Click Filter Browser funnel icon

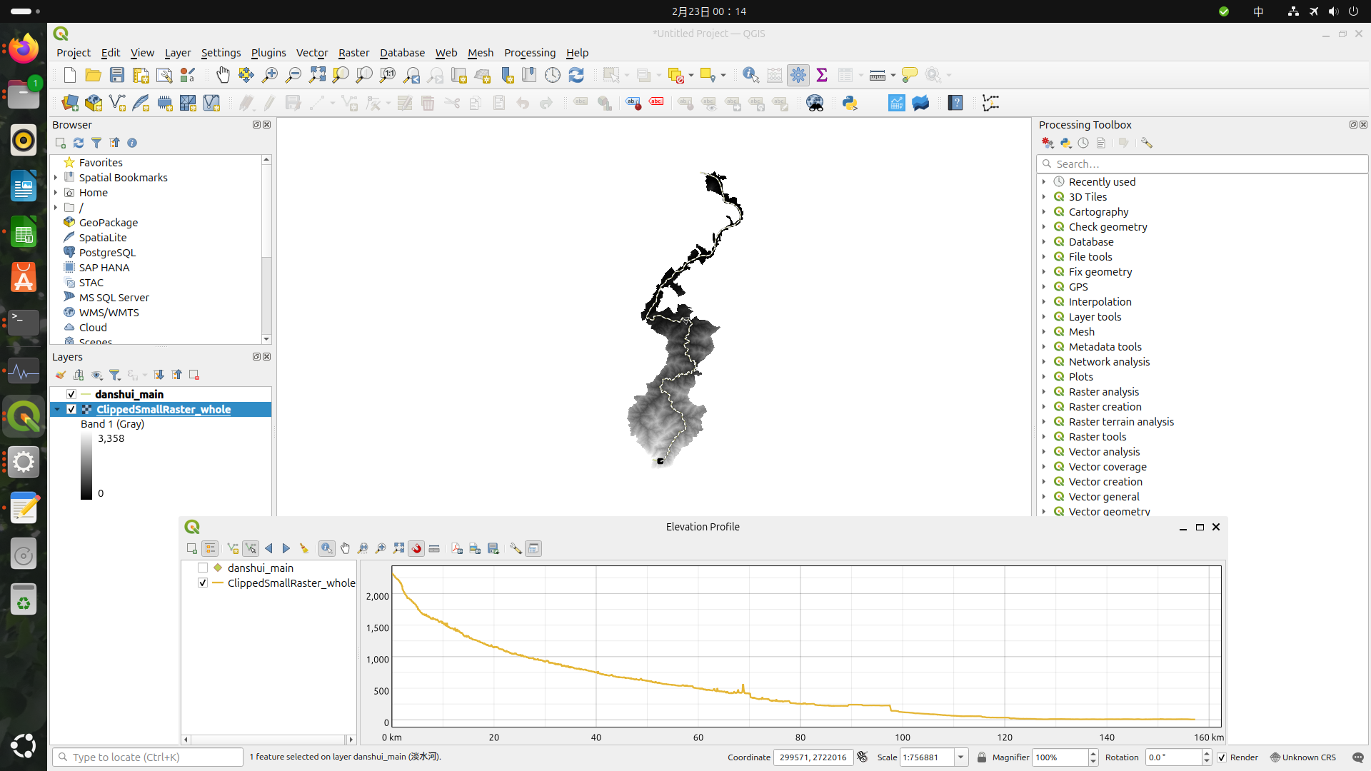coord(96,143)
